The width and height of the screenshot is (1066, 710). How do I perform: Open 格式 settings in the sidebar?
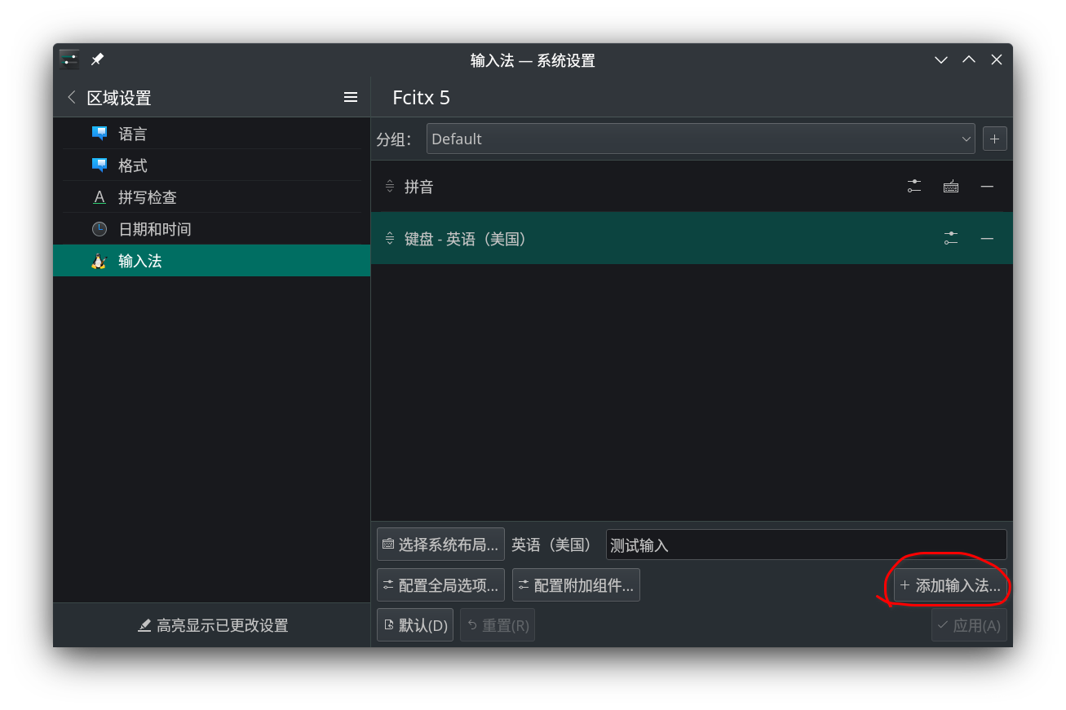tap(211, 165)
